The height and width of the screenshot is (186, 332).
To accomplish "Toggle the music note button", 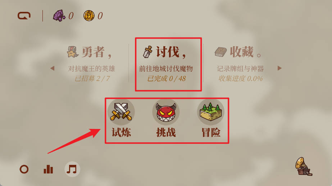I will 72,169.
